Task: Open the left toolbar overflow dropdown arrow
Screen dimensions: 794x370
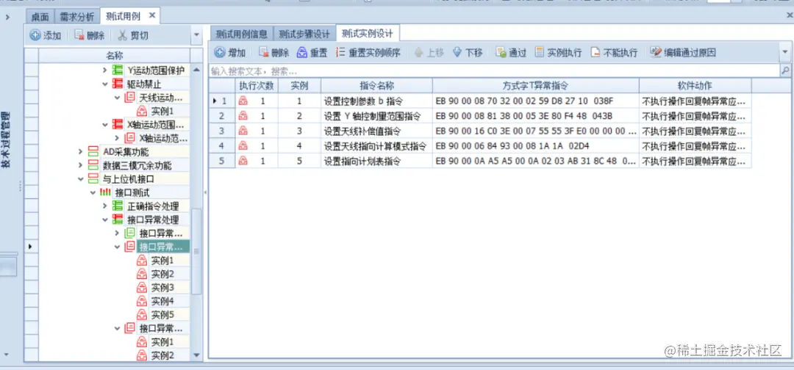Action: [x=196, y=36]
